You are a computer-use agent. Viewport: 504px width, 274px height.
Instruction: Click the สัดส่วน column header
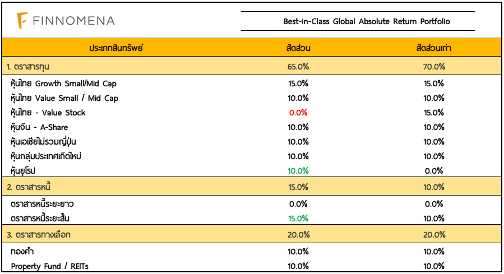click(x=298, y=48)
